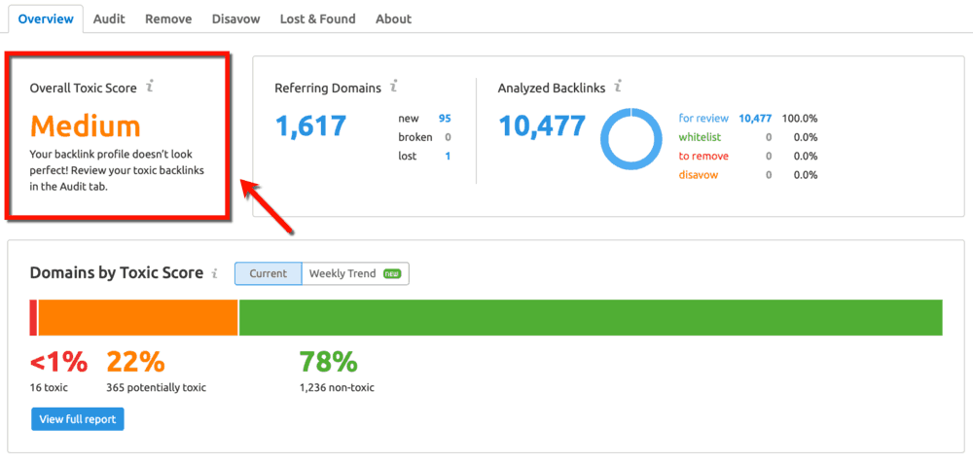Open the About tab

tap(393, 18)
